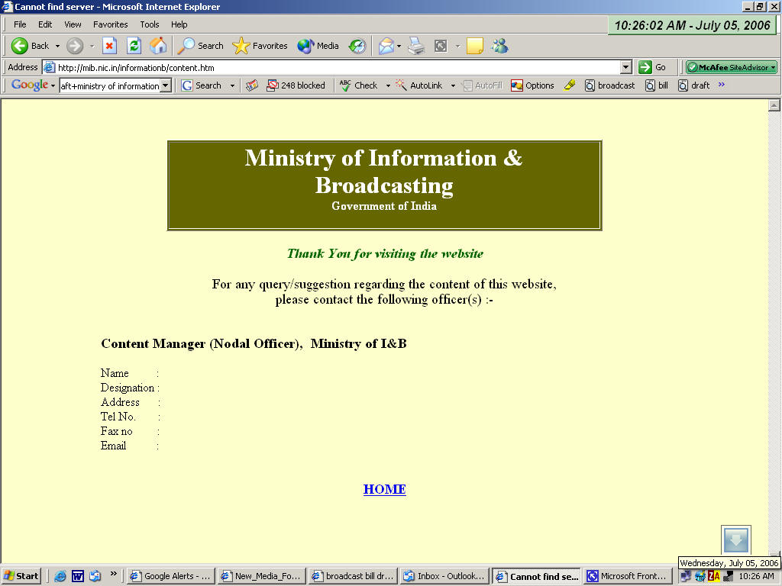Screen dimensions: 782x586
Task: Click the blue down-arrow image at page bottom
Action: tap(735, 539)
